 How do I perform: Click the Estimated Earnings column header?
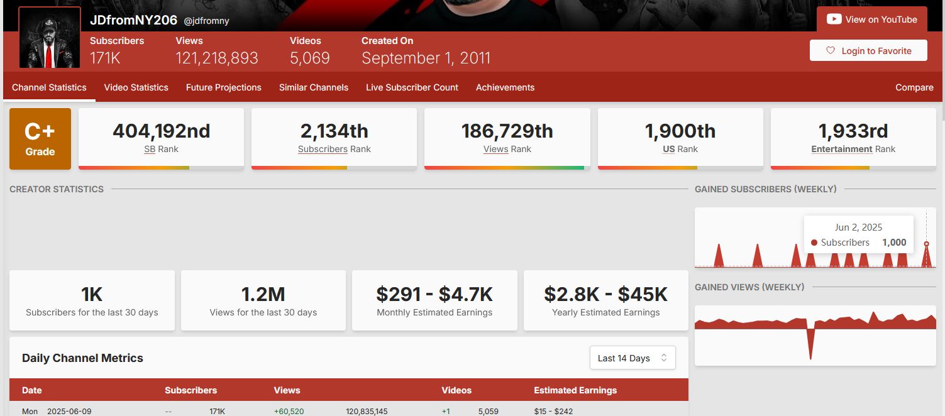pyautogui.click(x=575, y=390)
